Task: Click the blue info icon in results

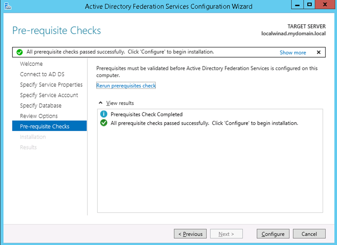Action: [x=103, y=114]
